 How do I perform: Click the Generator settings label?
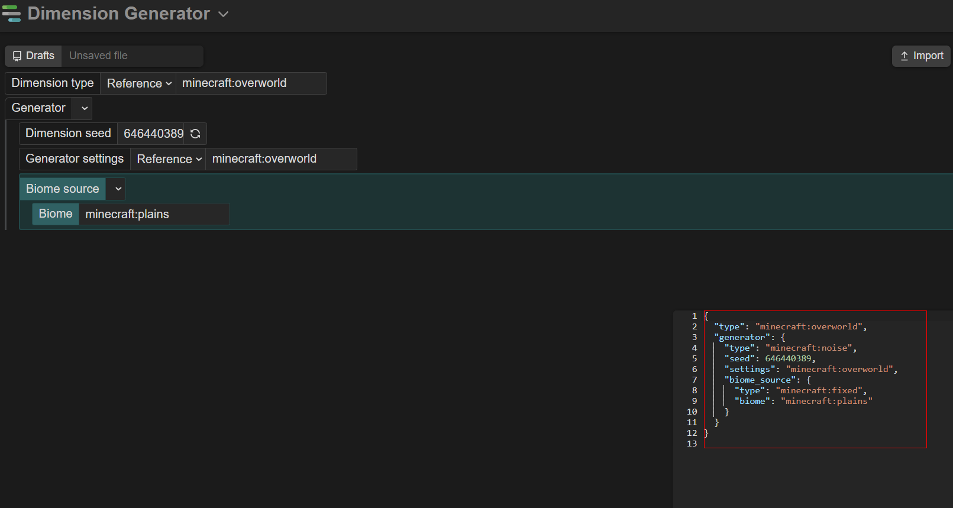[x=75, y=159]
